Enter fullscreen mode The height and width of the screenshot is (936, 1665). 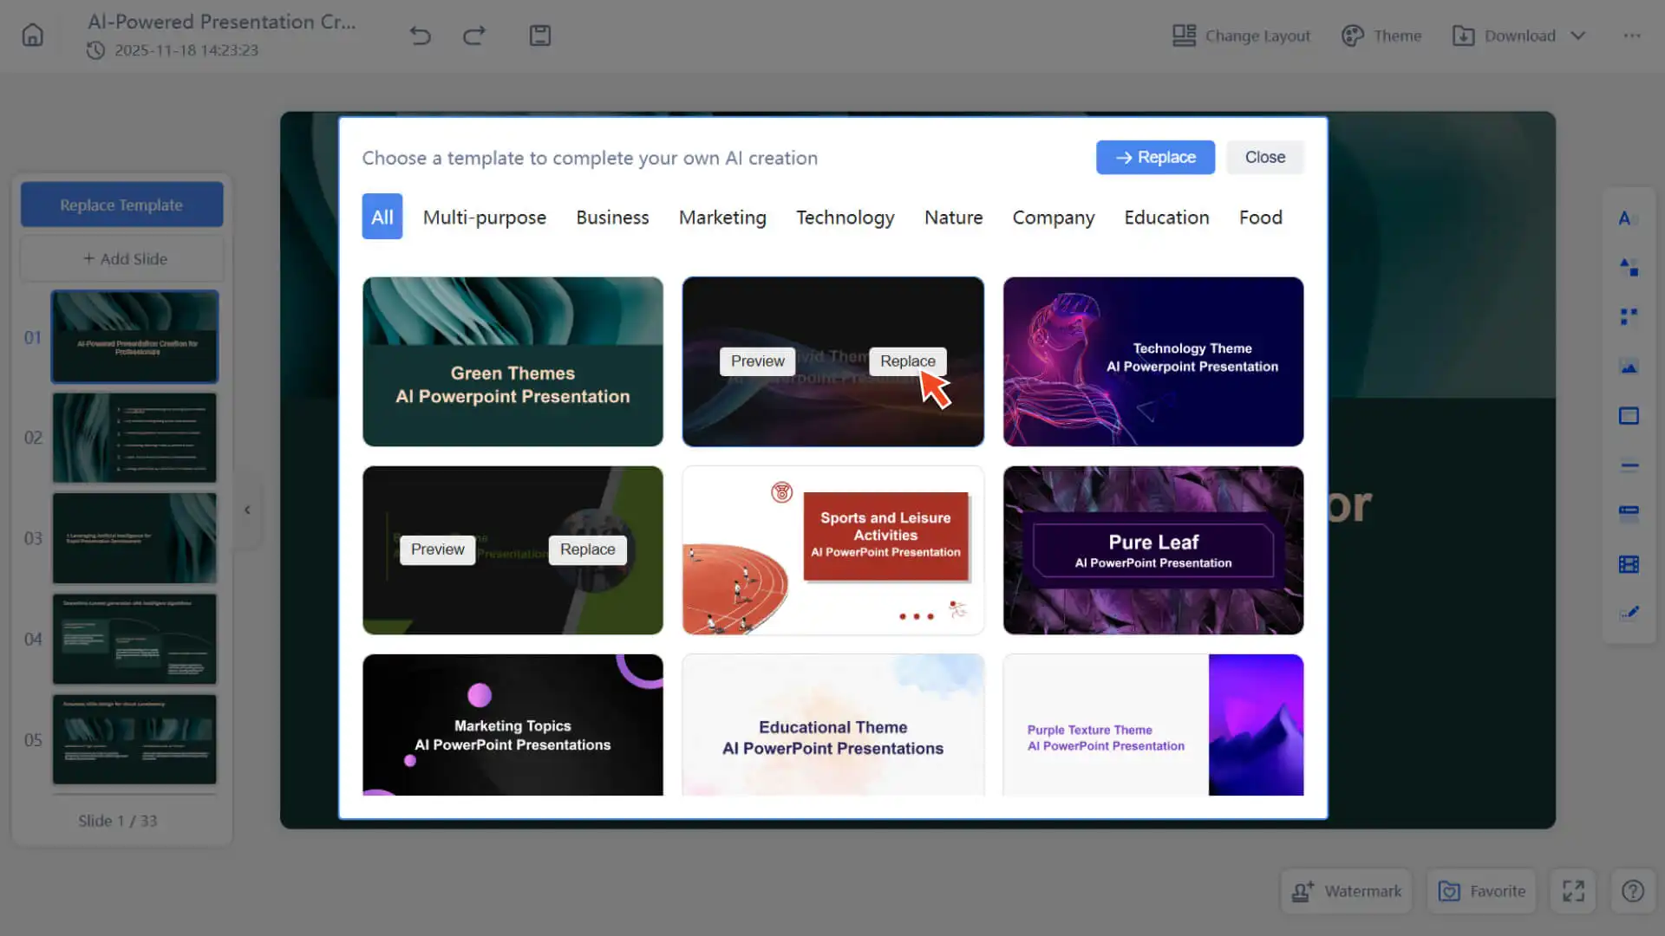click(x=1573, y=891)
